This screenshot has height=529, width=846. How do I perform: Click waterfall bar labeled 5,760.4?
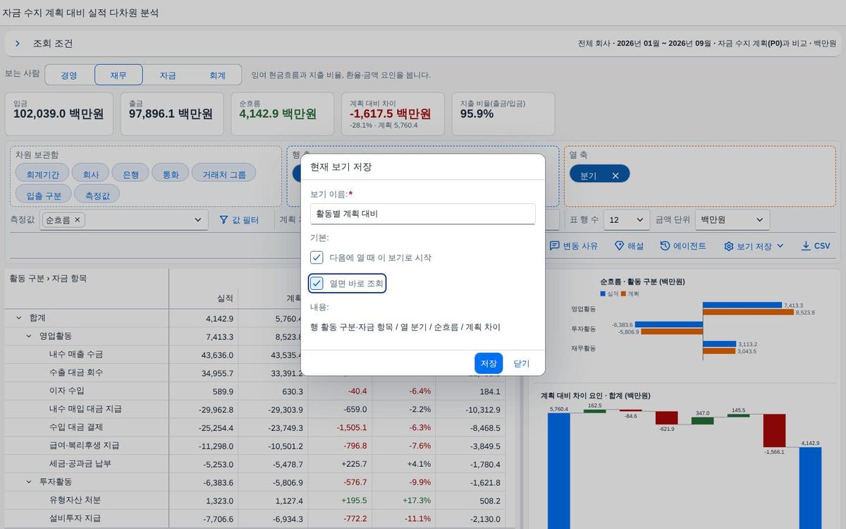(559, 471)
